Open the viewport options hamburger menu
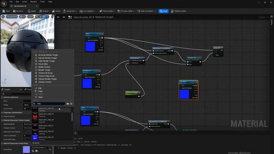Image resolution: width=274 pixels, height=154 pixels. click(x=3, y=17)
